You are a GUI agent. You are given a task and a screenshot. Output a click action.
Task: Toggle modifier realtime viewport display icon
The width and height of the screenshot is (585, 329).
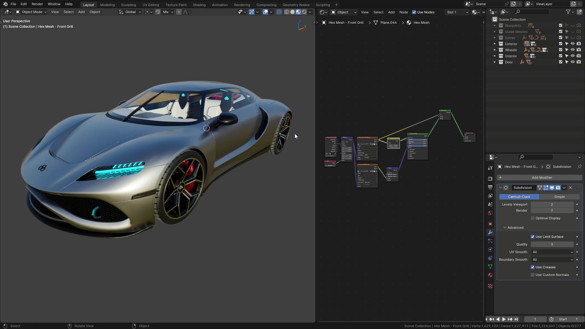coord(552,188)
